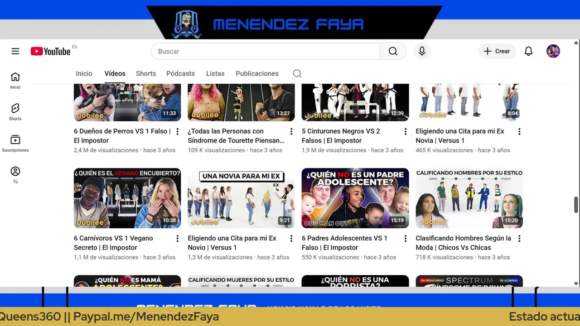Open the Calificando mujeres por su estilo thumbnail

[241, 281]
